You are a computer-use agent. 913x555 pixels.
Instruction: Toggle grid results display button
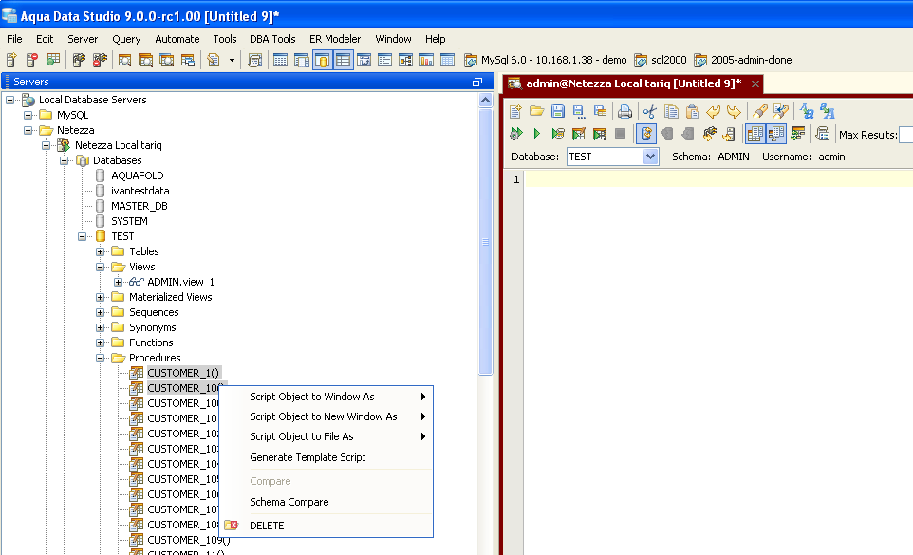pyautogui.click(x=755, y=134)
